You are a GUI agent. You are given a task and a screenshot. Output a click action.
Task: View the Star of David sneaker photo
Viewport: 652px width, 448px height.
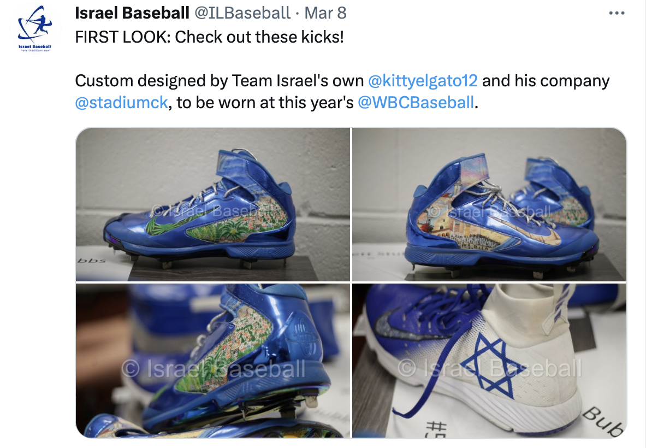pos(489,360)
